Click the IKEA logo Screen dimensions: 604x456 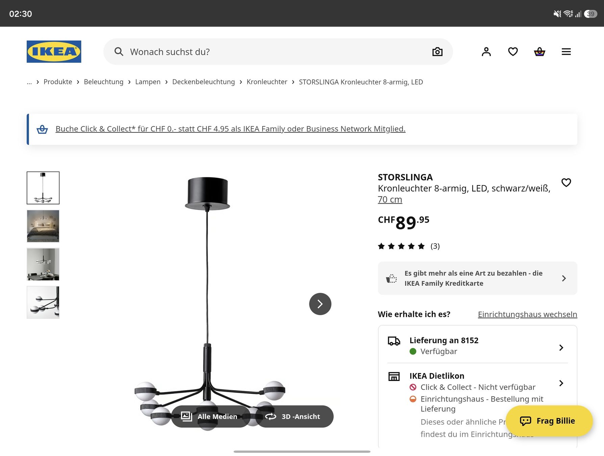pyautogui.click(x=54, y=52)
